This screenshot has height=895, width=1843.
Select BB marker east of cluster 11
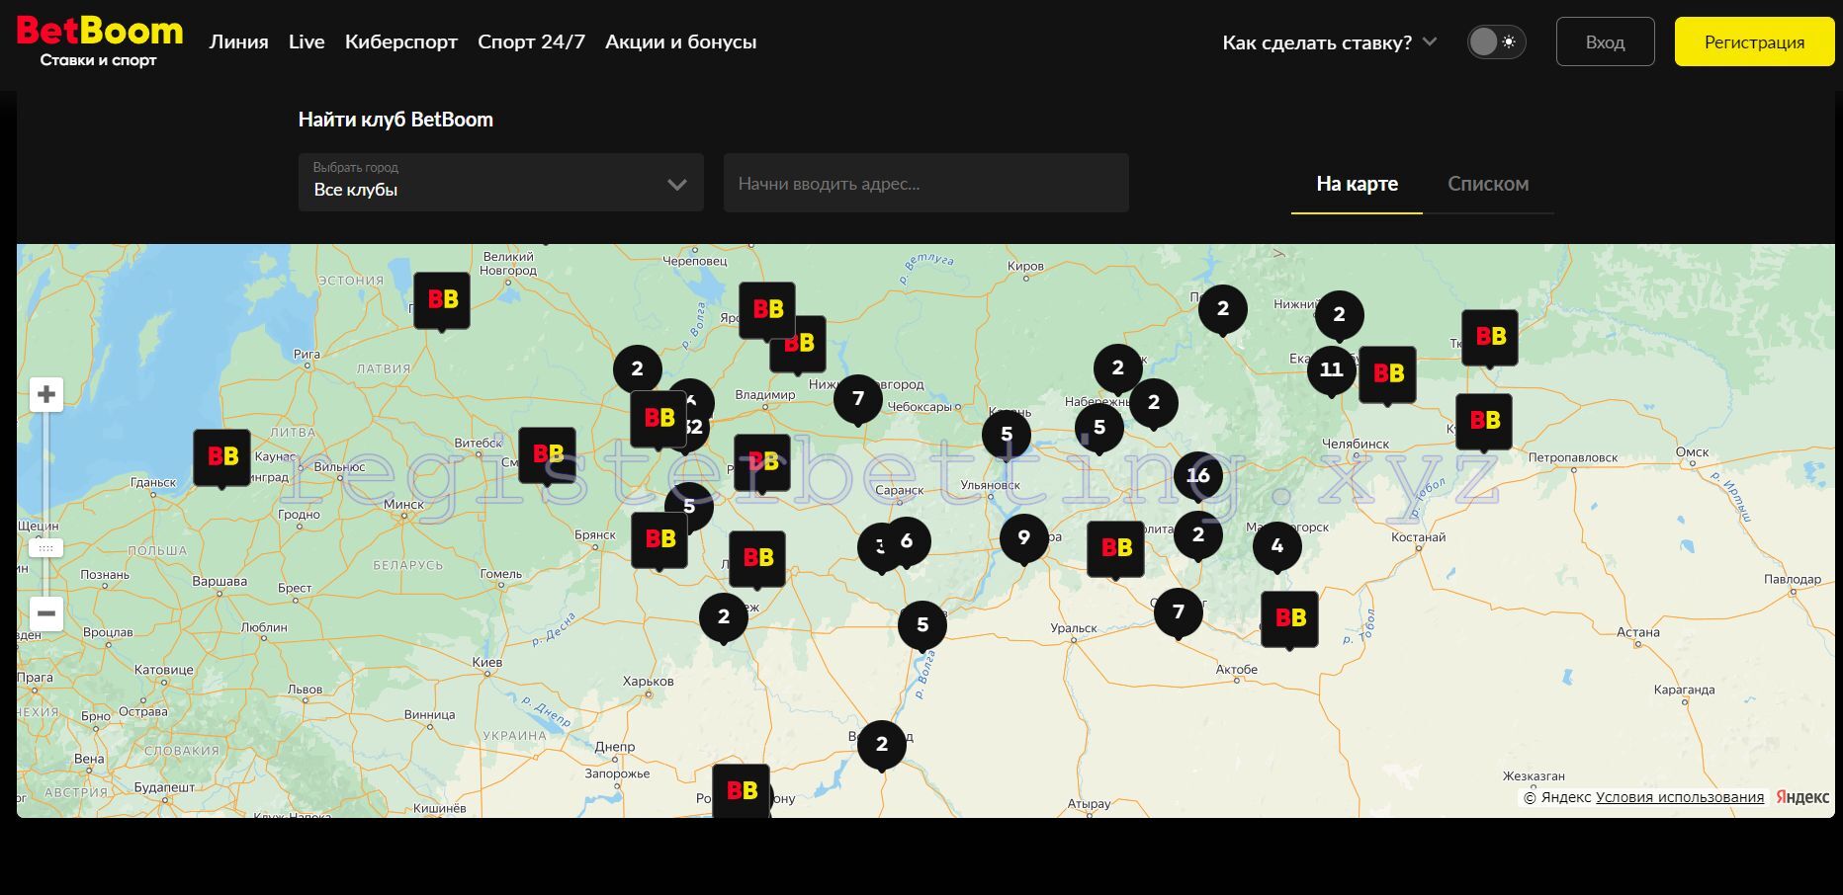pos(1387,374)
